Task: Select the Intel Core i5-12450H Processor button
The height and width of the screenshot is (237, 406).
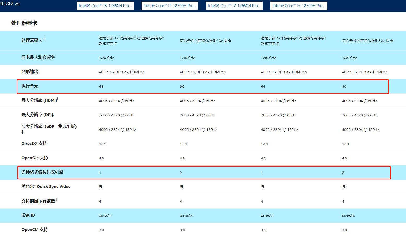Action: (x=105, y=5)
